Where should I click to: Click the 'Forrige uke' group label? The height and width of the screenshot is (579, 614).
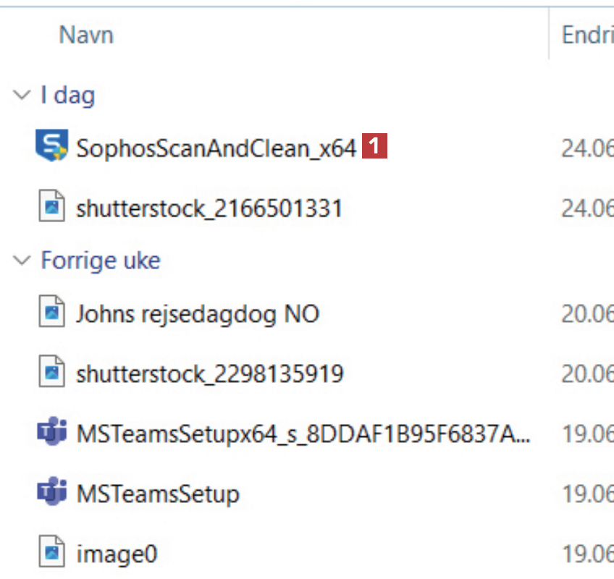click(x=101, y=261)
